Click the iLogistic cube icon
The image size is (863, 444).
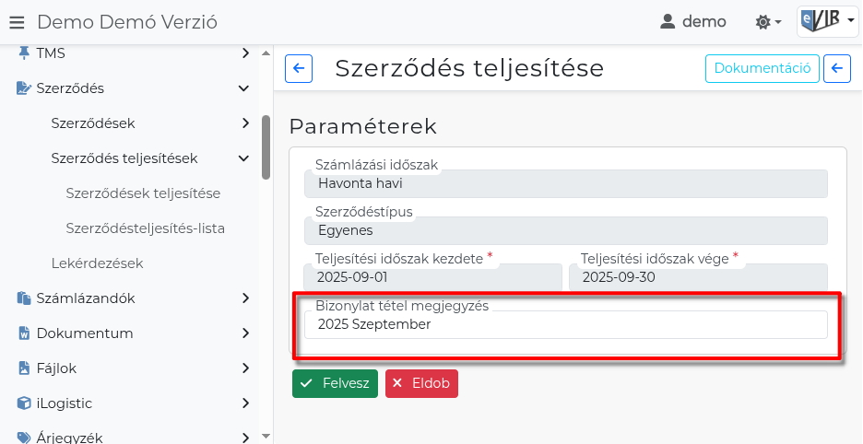(24, 403)
